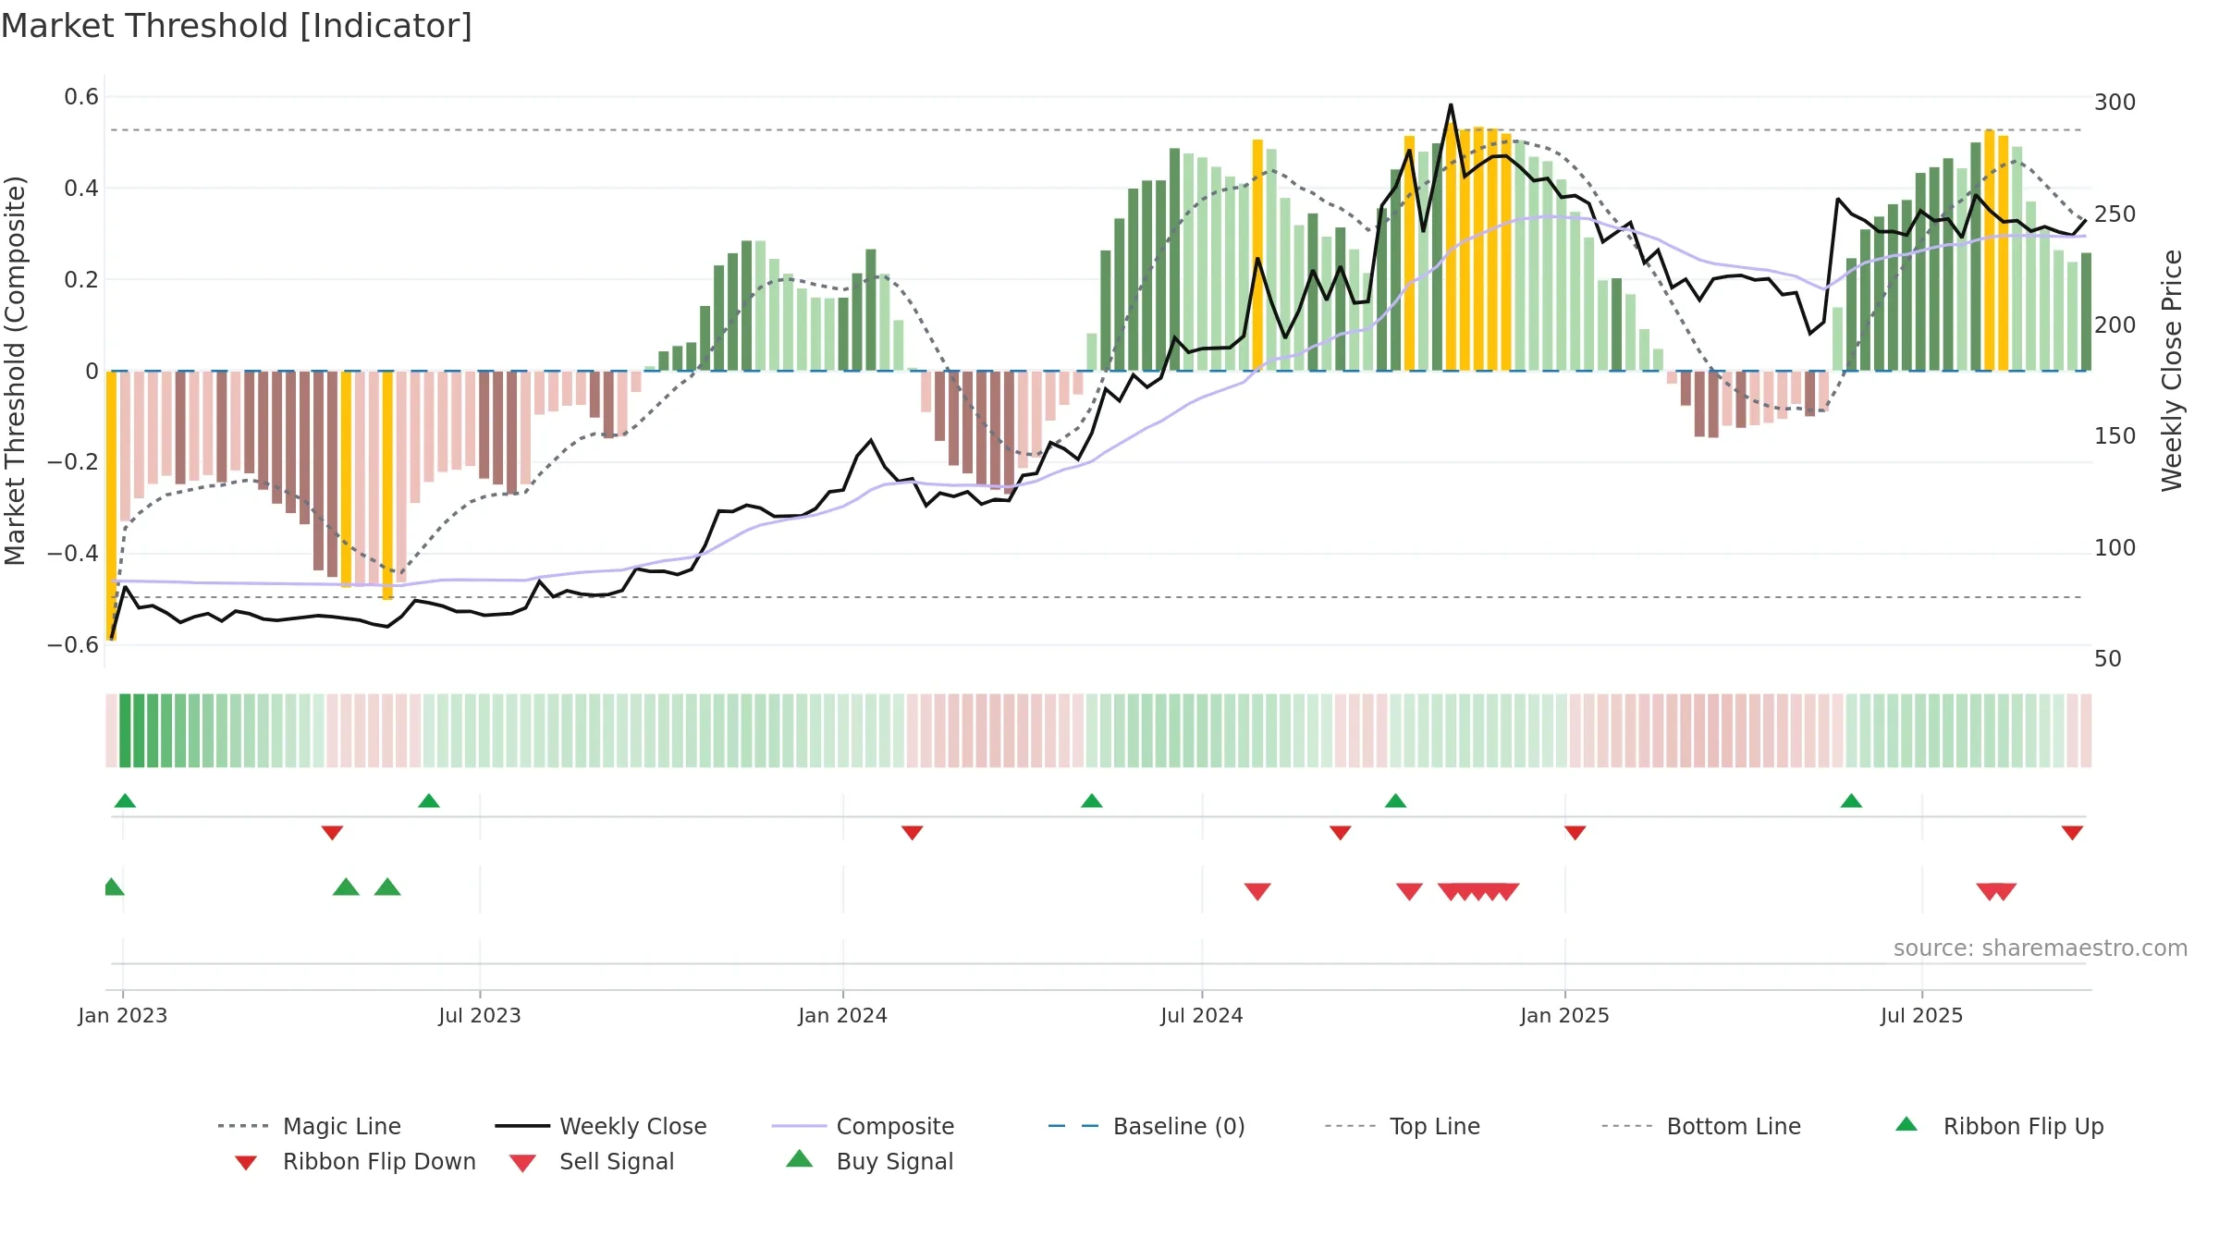Click the 100 right axis tick

point(2115,548)
